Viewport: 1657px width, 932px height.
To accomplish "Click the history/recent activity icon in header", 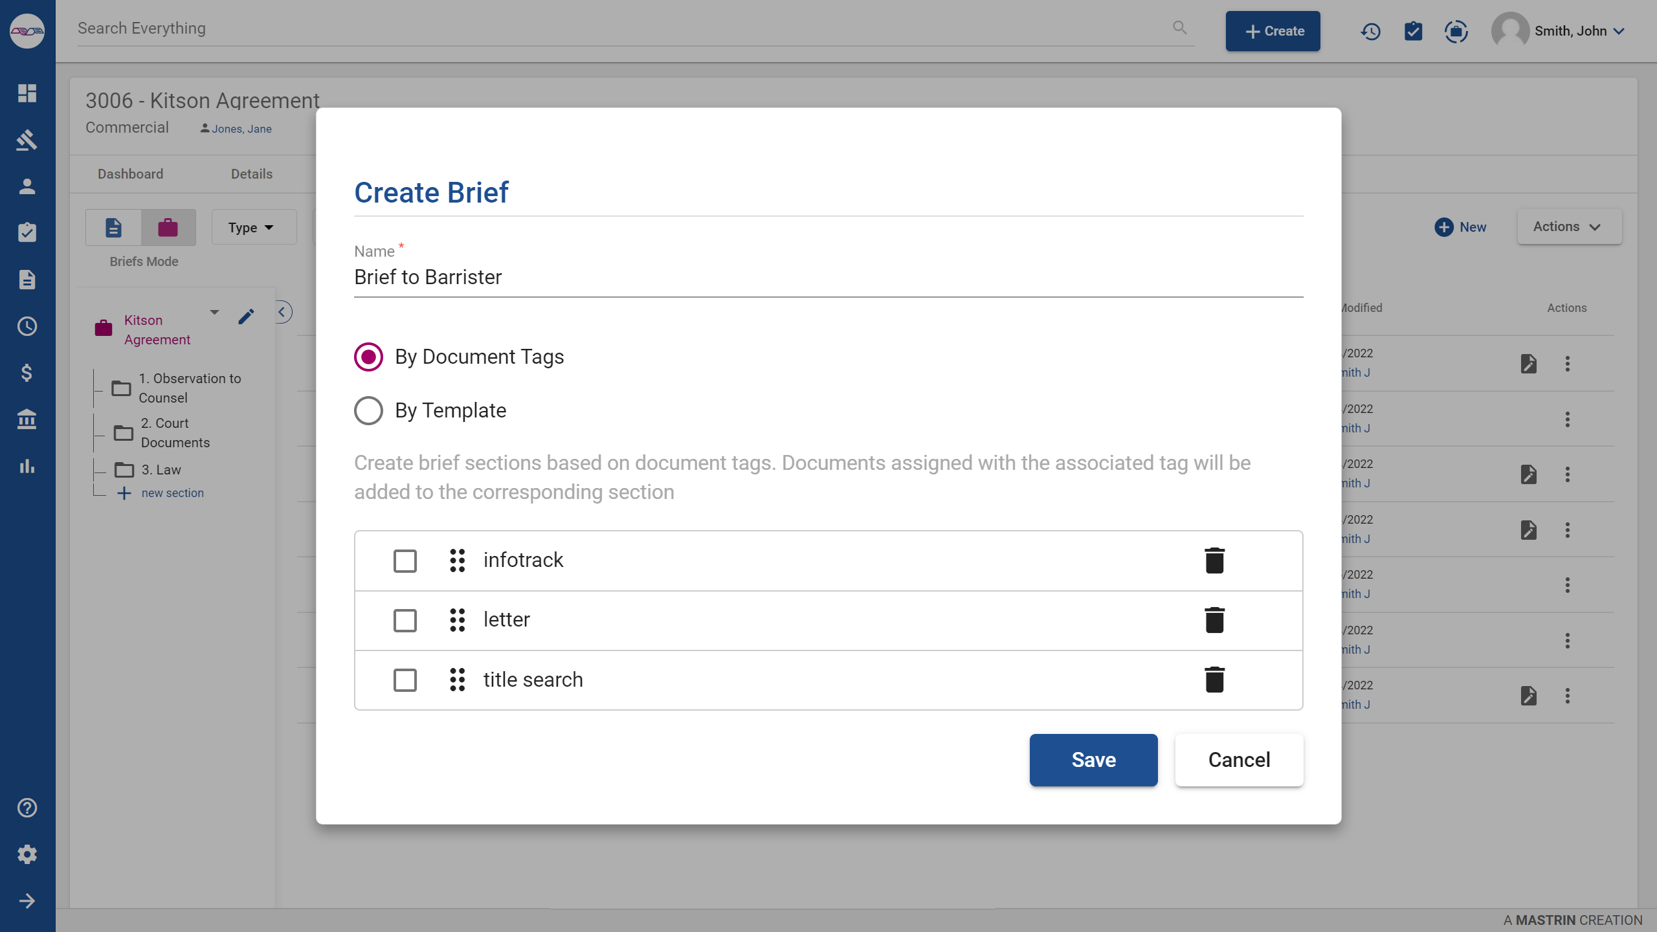I will pos(1370,30).
